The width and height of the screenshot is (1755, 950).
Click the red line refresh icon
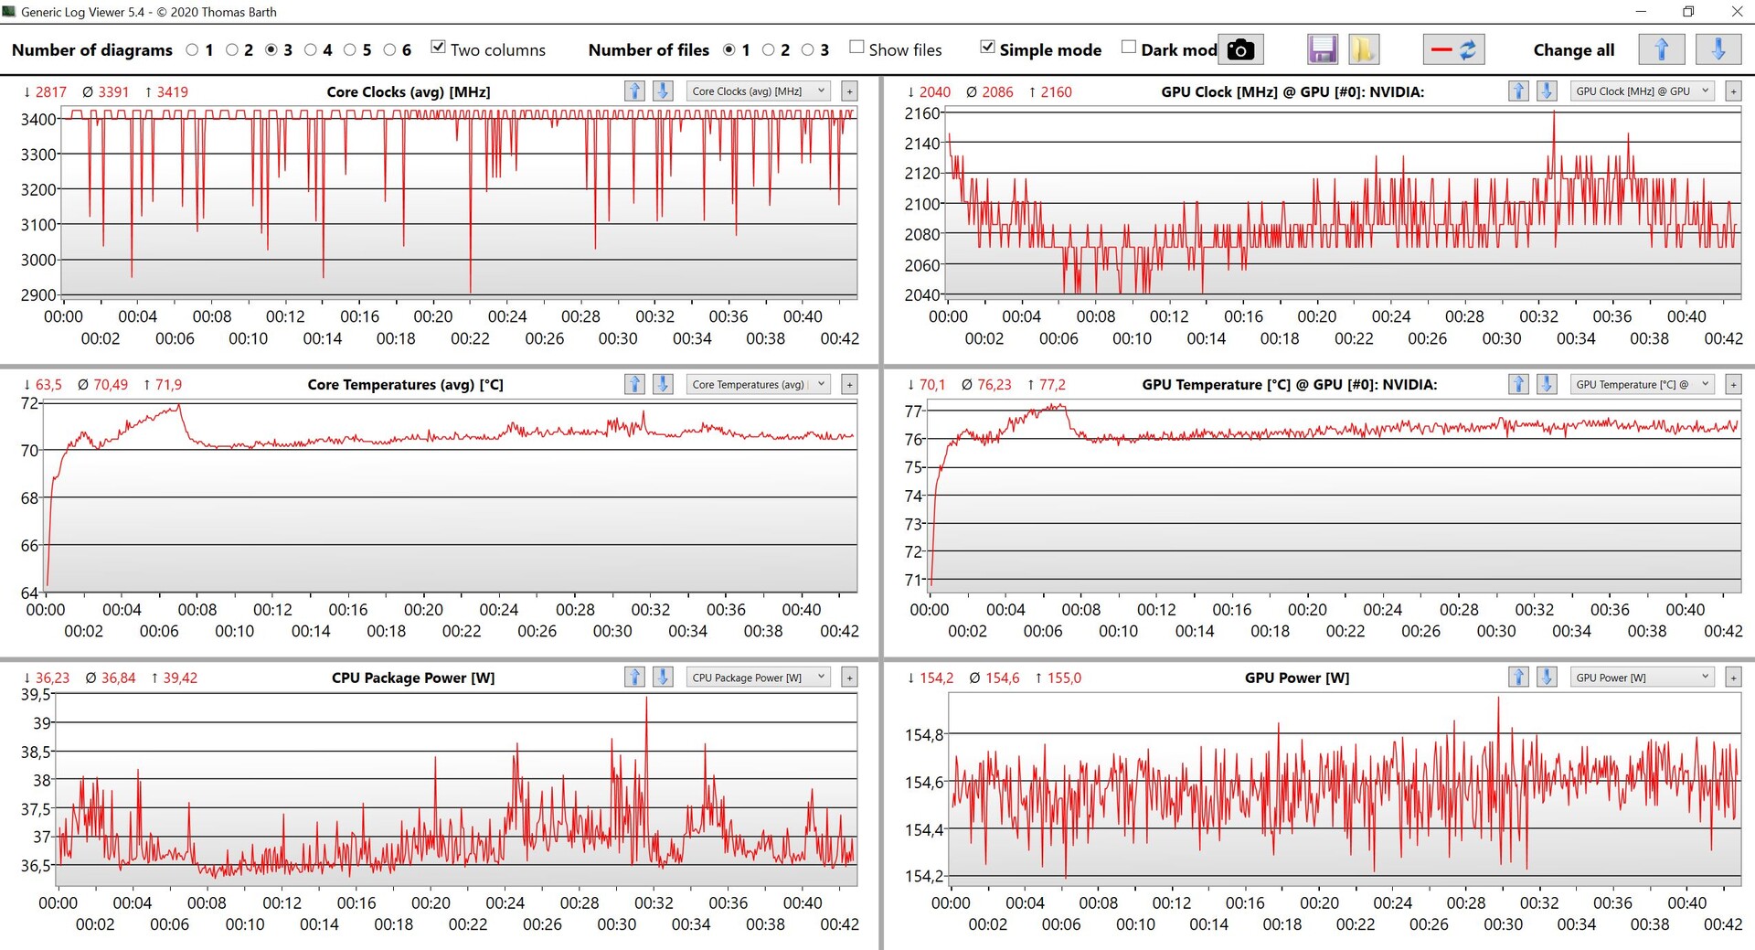tap(1453, 49)
